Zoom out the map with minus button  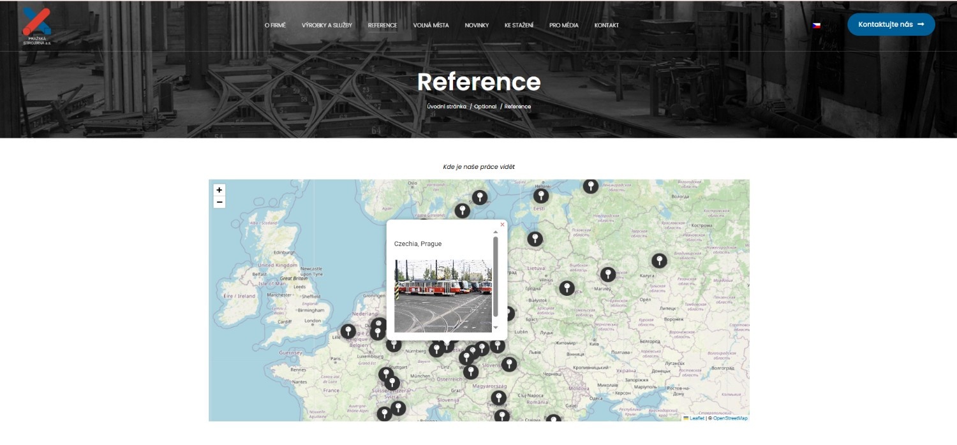[219, 202]
